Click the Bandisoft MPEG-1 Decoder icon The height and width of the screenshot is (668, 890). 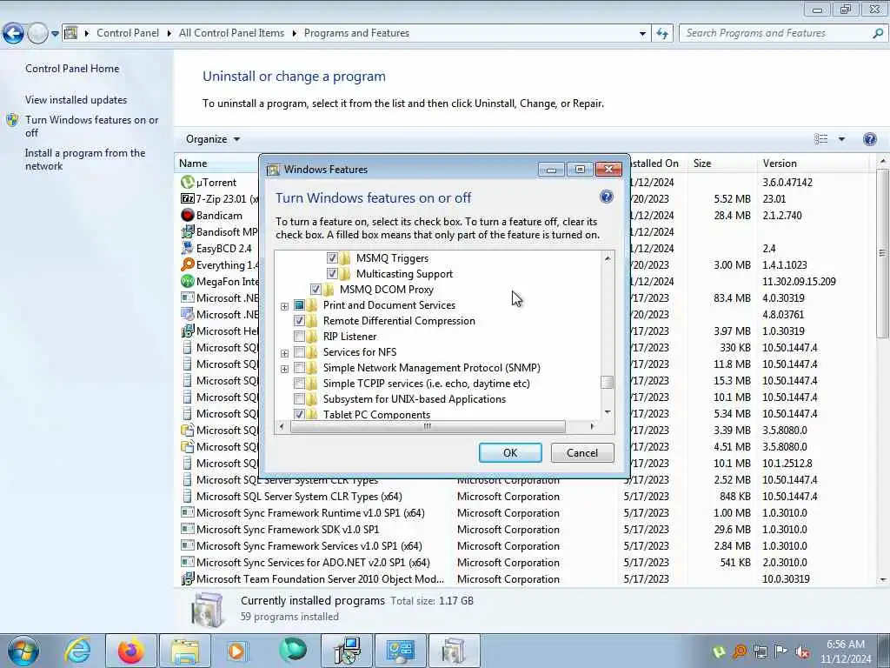(188, 231)
